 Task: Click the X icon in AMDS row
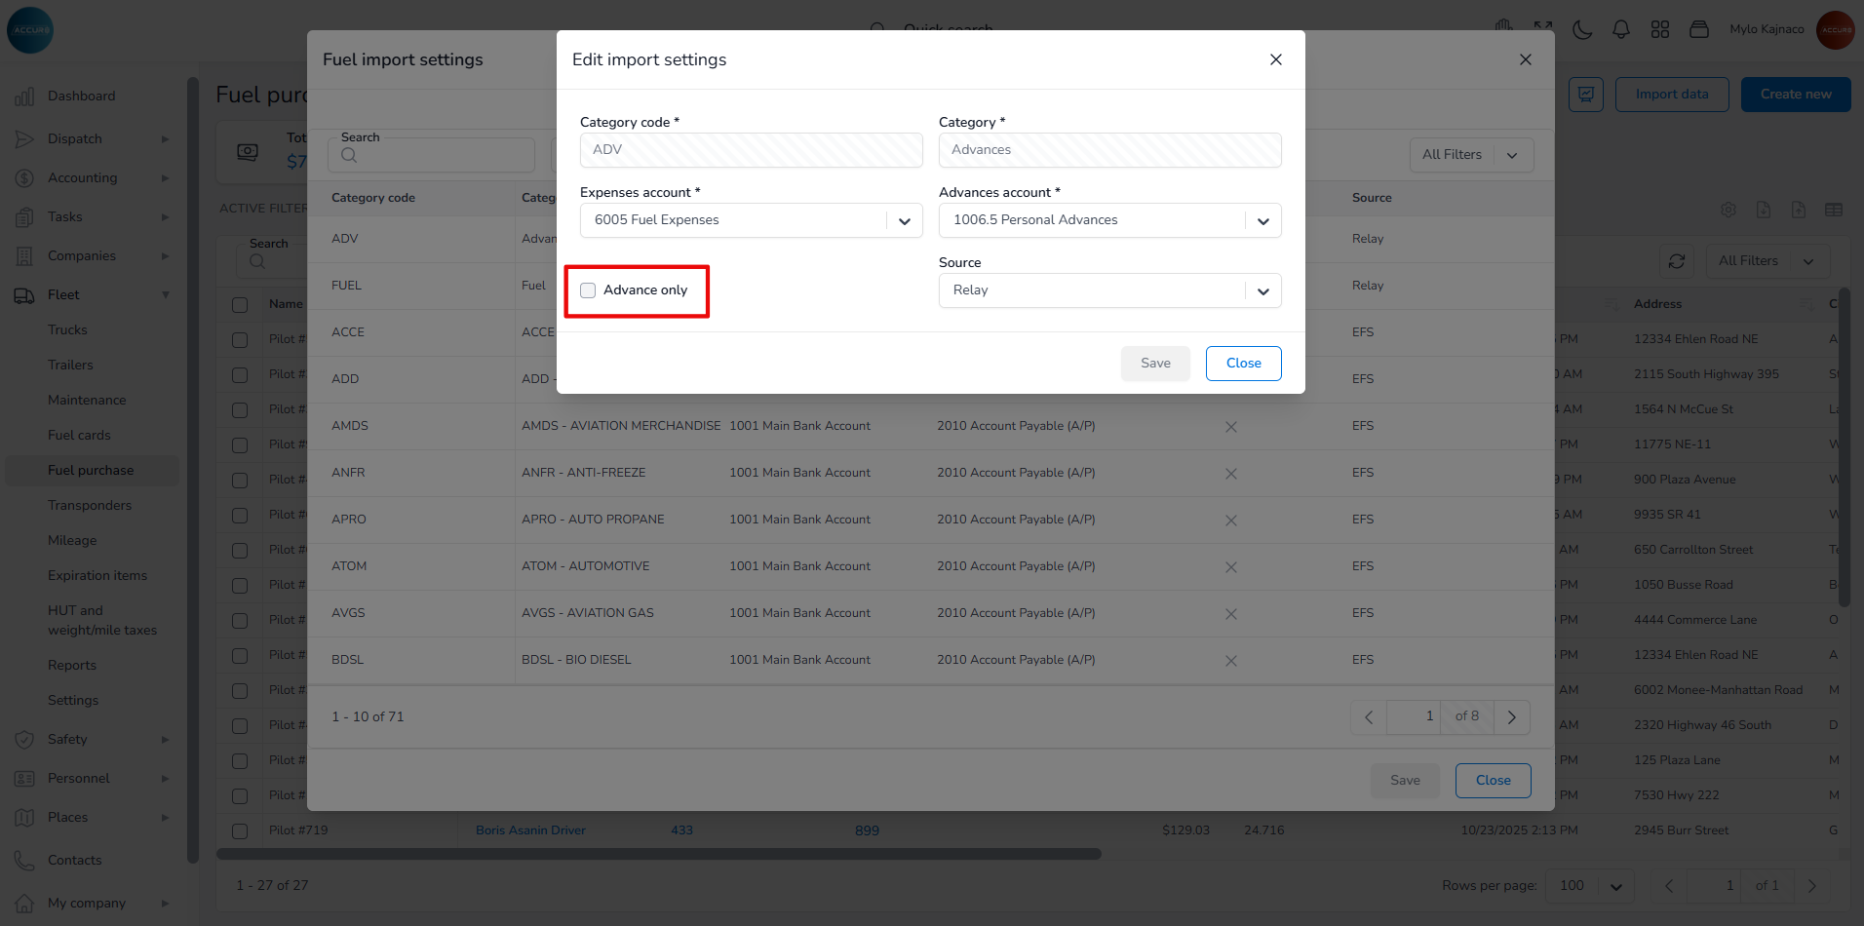pos(1231,427)
